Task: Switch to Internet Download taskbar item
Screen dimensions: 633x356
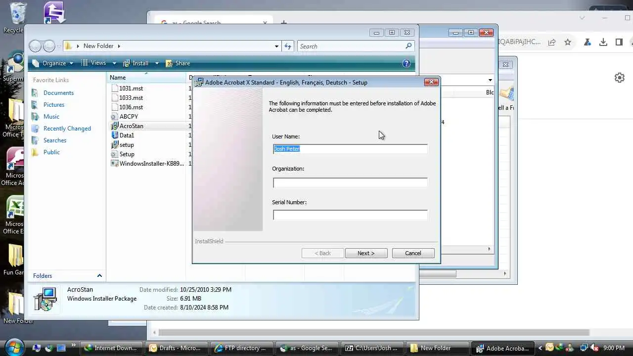Action: pos(111,348)
